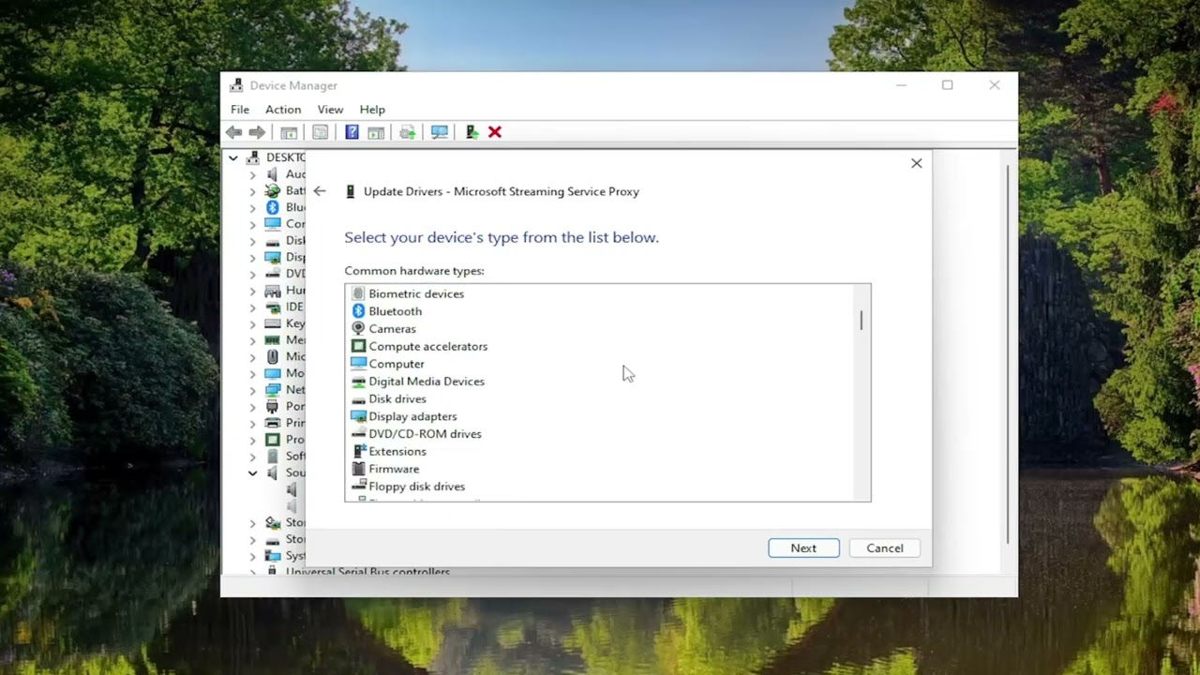Viewport: 1200px width, 675px height.
Task: Select the Compute accelerators chip icon
Action: pos(358,346)
